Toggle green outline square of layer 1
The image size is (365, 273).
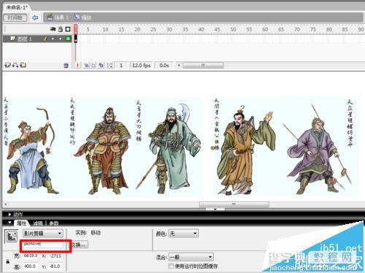tap(68, 39)
